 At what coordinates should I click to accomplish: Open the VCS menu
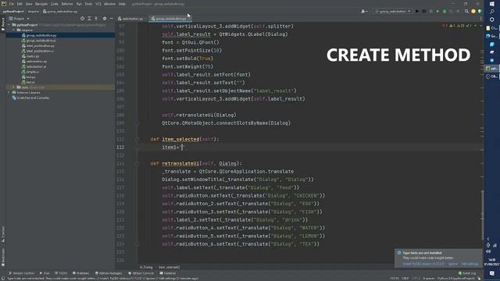pos(98,4)
